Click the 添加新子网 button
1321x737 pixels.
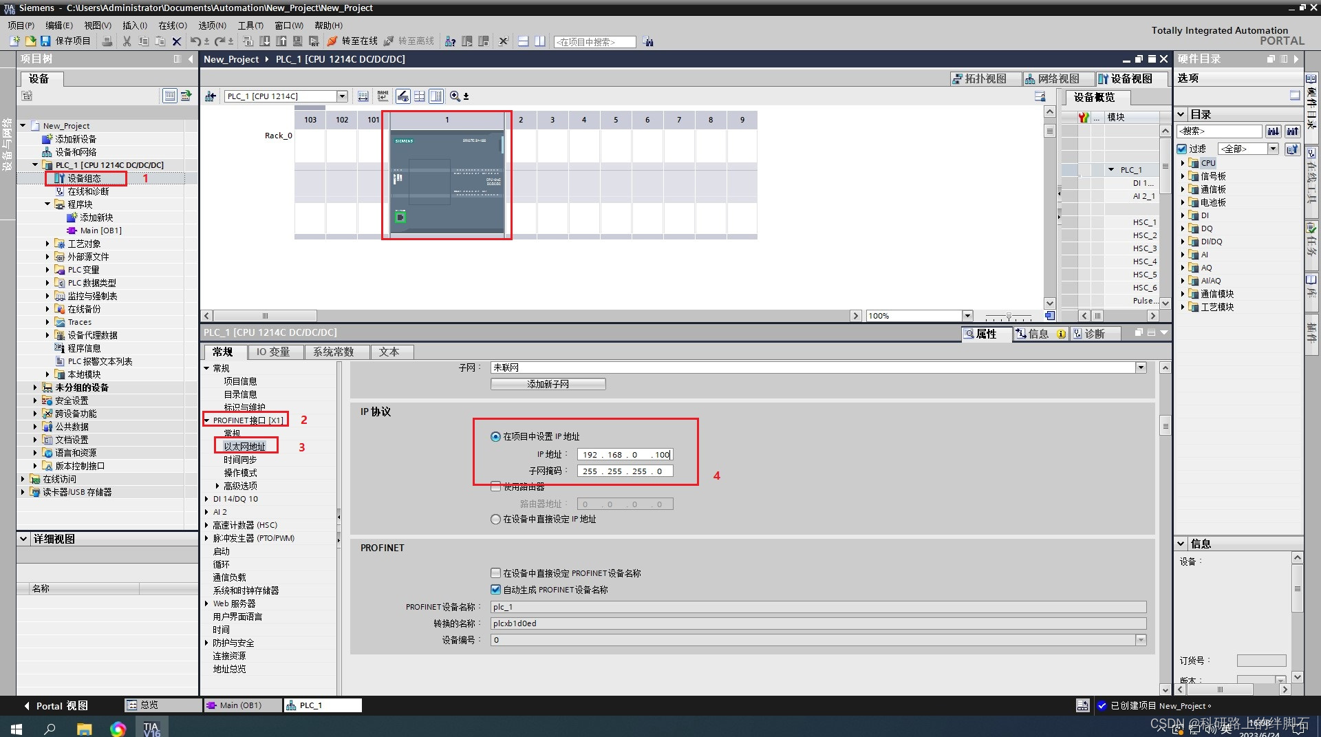(x=548, y=384)
